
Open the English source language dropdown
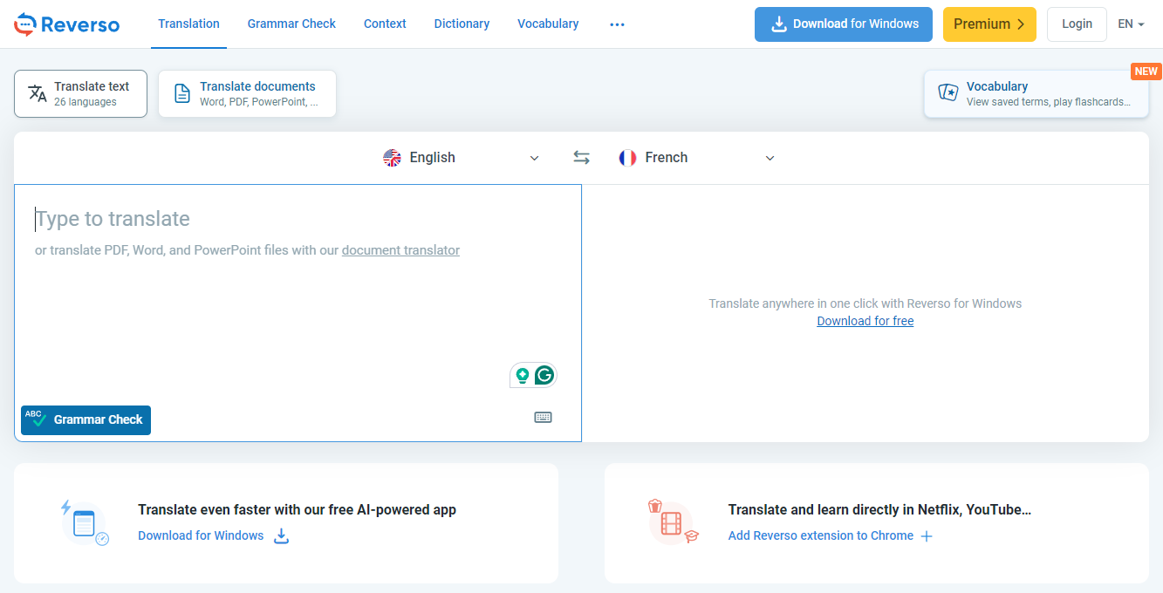pos(462,158)
